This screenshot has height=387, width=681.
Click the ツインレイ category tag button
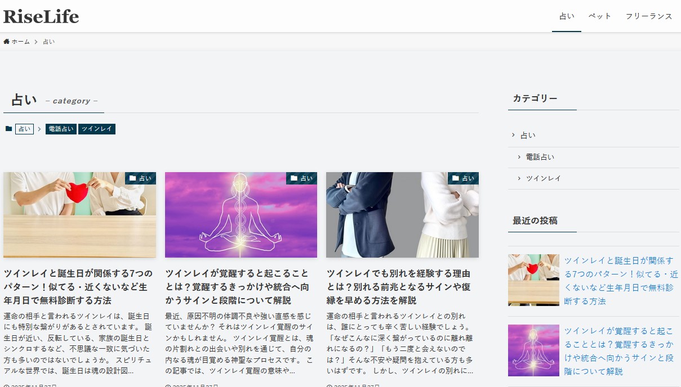point(97,129)
